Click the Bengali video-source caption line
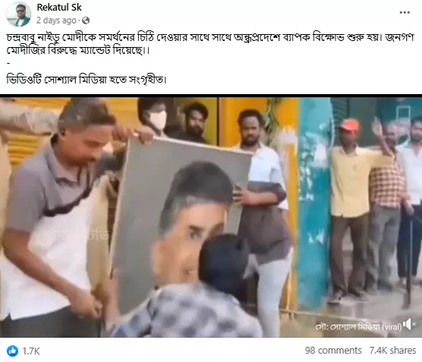The image size is (422, 362). [87, 80]
